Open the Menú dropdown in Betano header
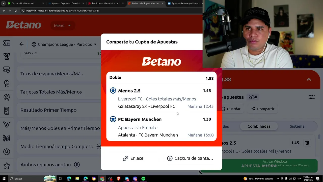 pos(62,26)
